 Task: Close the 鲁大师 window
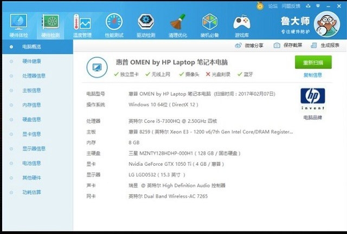[339, 6]
